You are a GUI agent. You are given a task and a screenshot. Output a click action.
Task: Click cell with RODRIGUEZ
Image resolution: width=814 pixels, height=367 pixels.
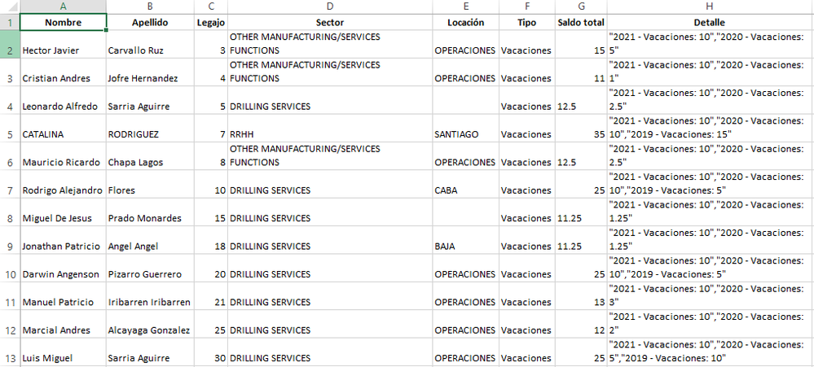150,128
